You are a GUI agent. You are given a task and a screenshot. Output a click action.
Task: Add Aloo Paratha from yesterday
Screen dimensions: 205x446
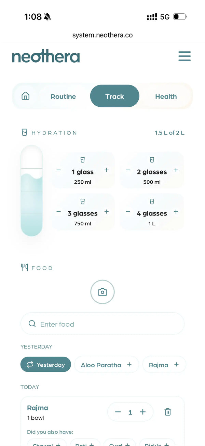107,365
